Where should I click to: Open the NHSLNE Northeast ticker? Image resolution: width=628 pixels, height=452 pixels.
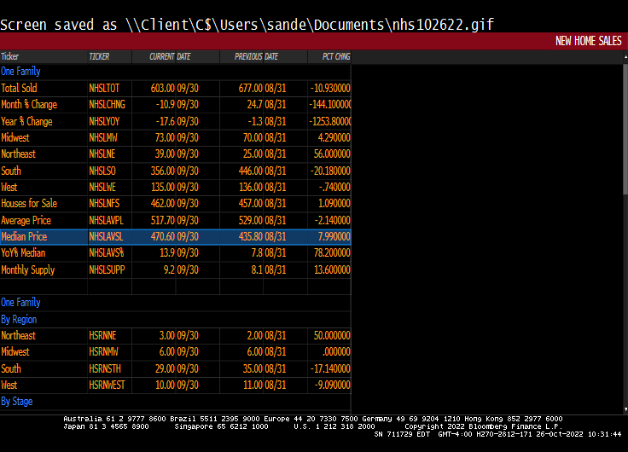(x=102, y=154)
